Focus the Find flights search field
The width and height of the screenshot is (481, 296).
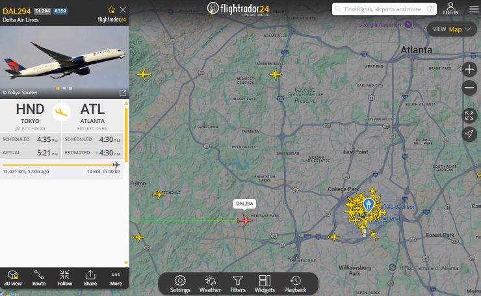point(384,9)
